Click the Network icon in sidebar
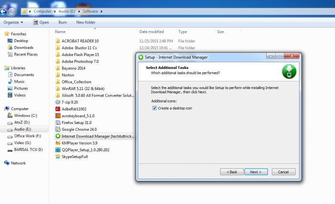Image resolution: width=335 pixels, height=204 pixels. (7, 163)
